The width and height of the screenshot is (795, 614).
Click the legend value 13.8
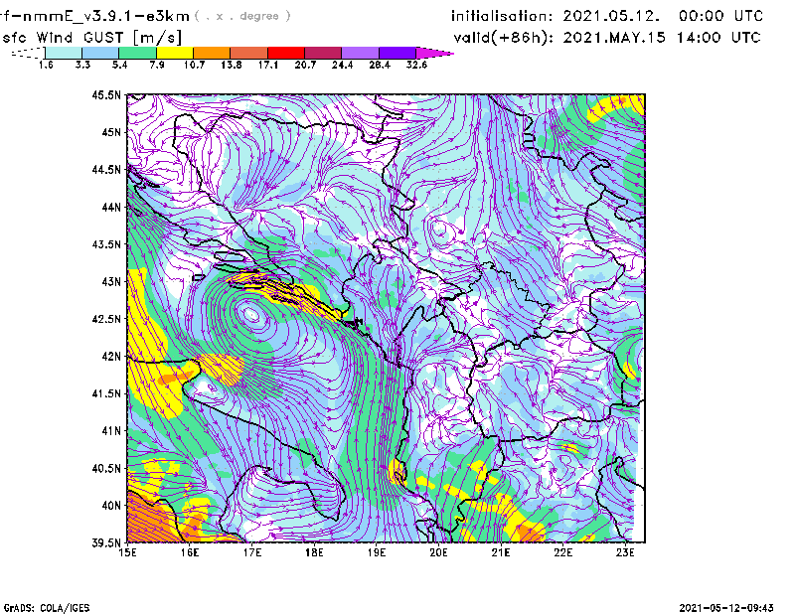coord(232,65)
